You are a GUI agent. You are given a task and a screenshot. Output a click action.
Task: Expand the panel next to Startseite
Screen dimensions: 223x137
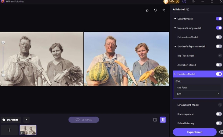click(27, 120)
